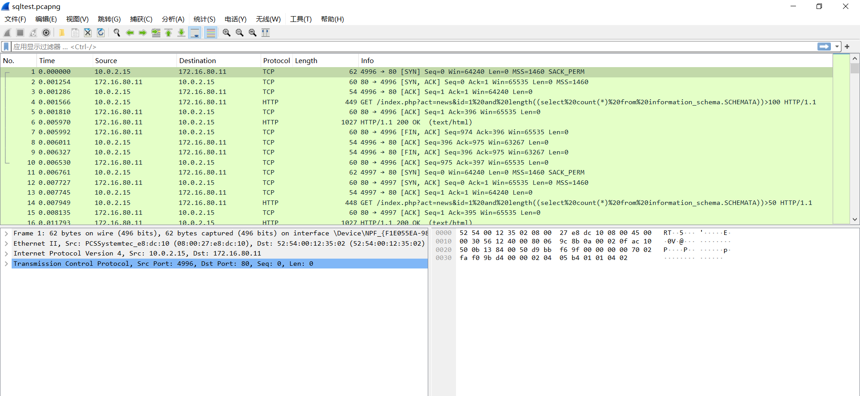The image size is (860, 396).
Task: Click the stop capture square icon
Action: tap(20, 33)
